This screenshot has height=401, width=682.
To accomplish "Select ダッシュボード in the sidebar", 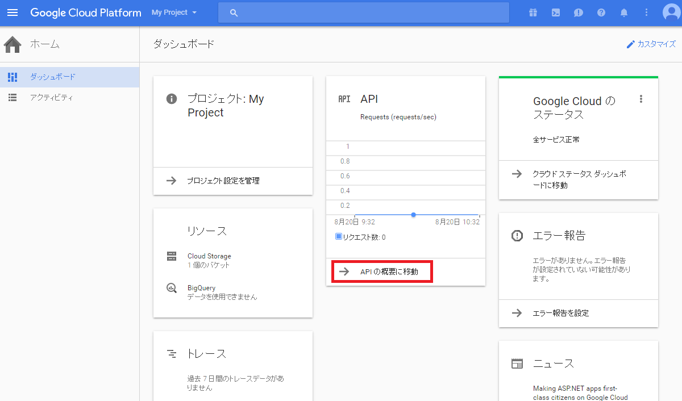I will pos(69,77).
